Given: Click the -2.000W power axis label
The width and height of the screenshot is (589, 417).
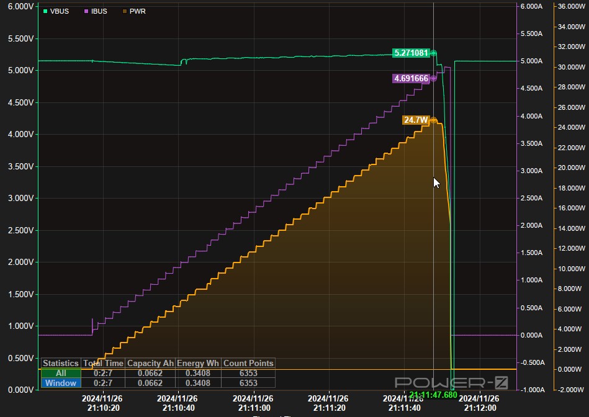Looking at the screenshot, I should [572, 390].
